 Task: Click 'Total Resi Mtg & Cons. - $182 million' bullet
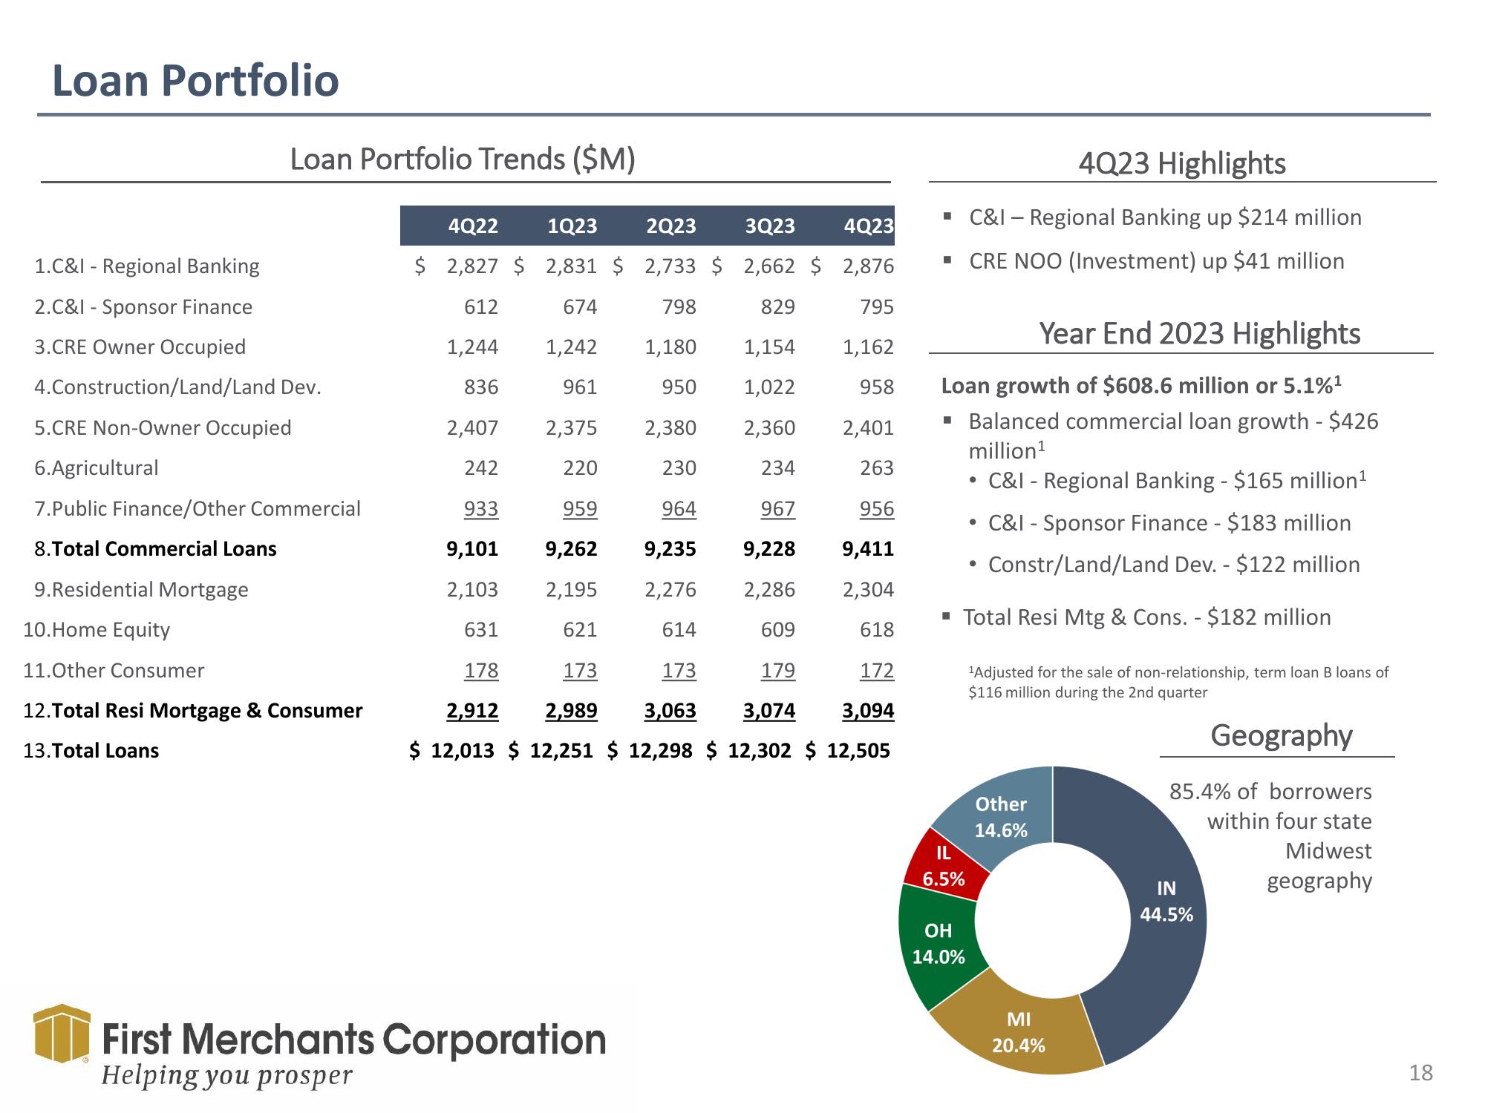[1147, 617]
